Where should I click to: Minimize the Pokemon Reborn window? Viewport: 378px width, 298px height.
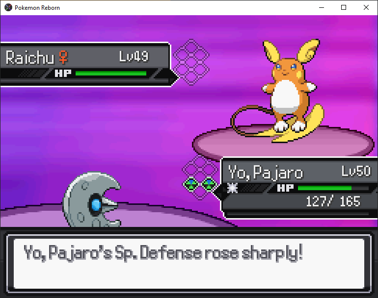coord(322,7)
